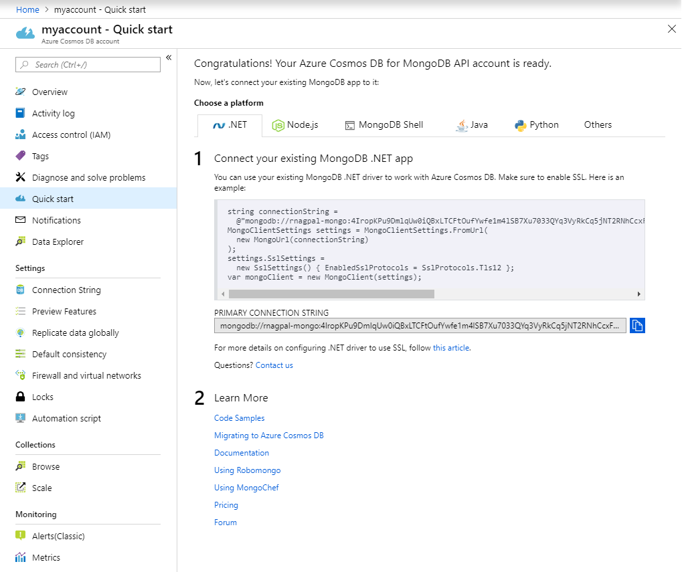The height and width of the screenshot is (572, 684).
Task: Open the Code Samples link
Action: click(239, 417)
